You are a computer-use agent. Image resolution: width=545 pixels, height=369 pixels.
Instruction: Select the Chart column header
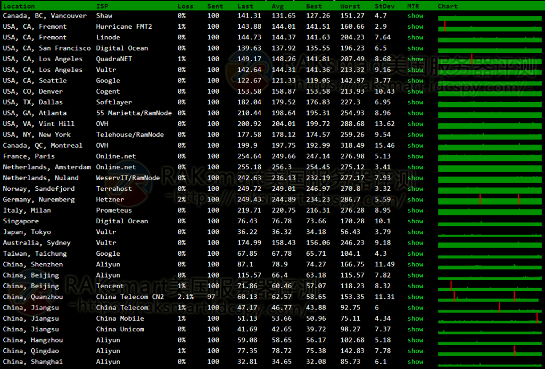click(x=448, y=6)
